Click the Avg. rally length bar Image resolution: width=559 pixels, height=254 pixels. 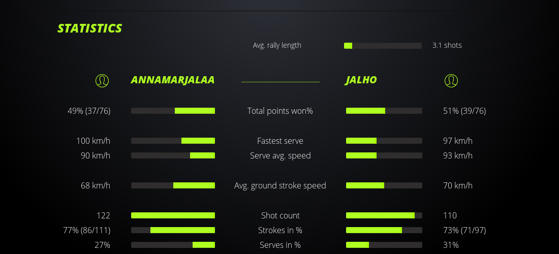pos(383,46)
